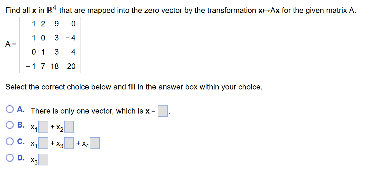Click the x1 variable label in choice B
The image size is (386, 171).
[33, 127]
